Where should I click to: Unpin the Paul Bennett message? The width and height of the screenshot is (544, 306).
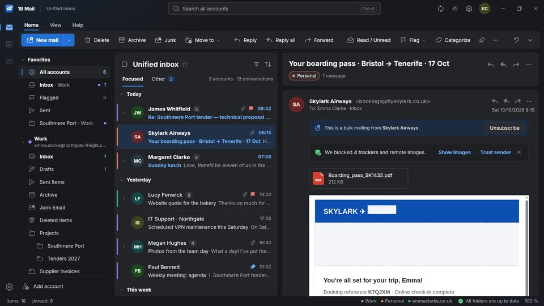253,267
